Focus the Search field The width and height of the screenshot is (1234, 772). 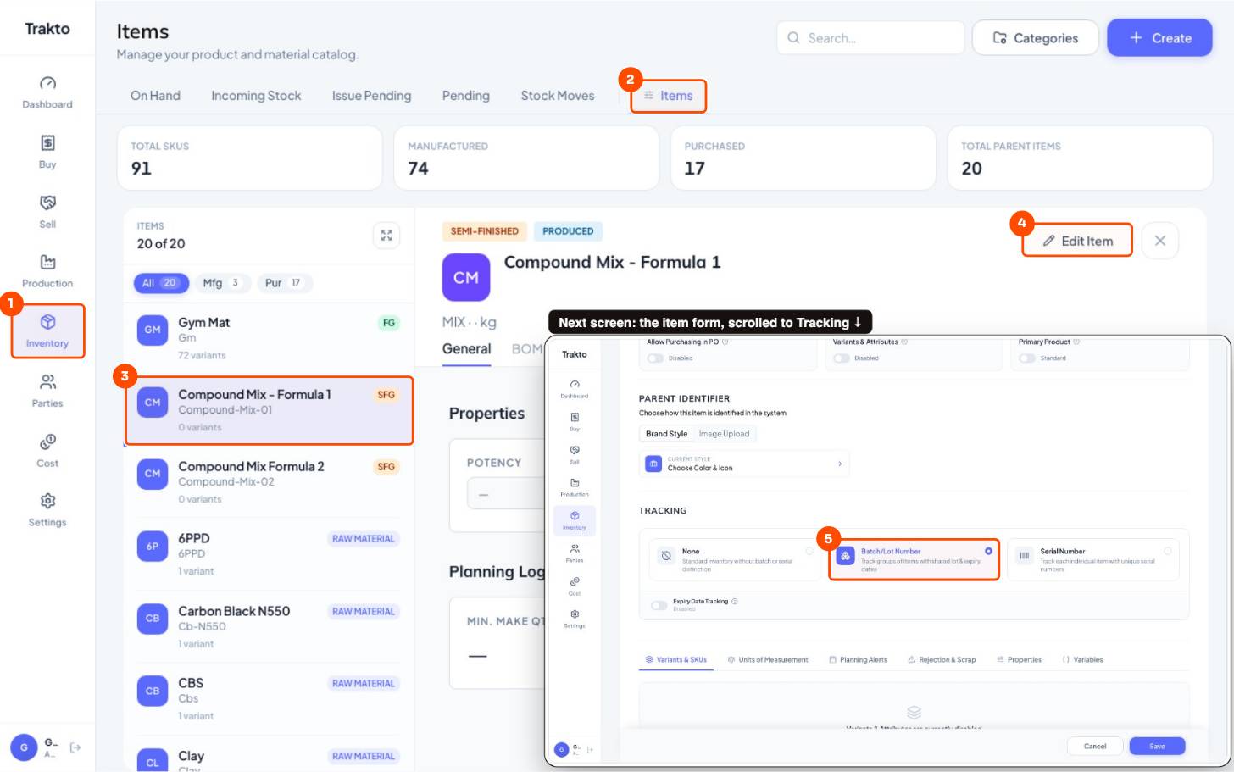click(870, 38)
